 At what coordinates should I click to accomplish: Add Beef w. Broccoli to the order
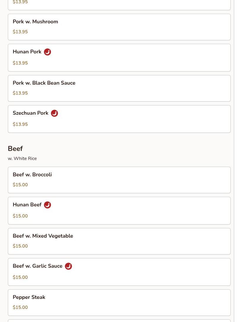pos(32,175)
